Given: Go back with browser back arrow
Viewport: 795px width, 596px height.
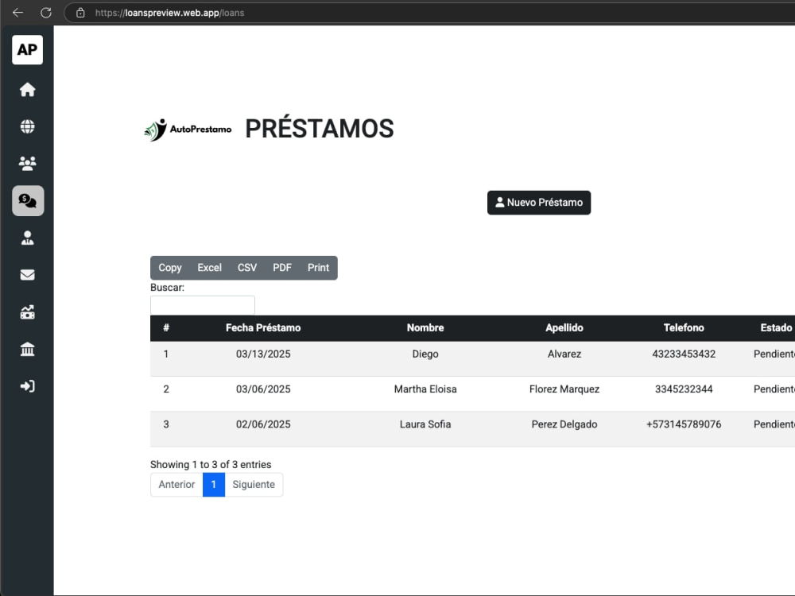Looking at the screenshot, I should (17, 13).
